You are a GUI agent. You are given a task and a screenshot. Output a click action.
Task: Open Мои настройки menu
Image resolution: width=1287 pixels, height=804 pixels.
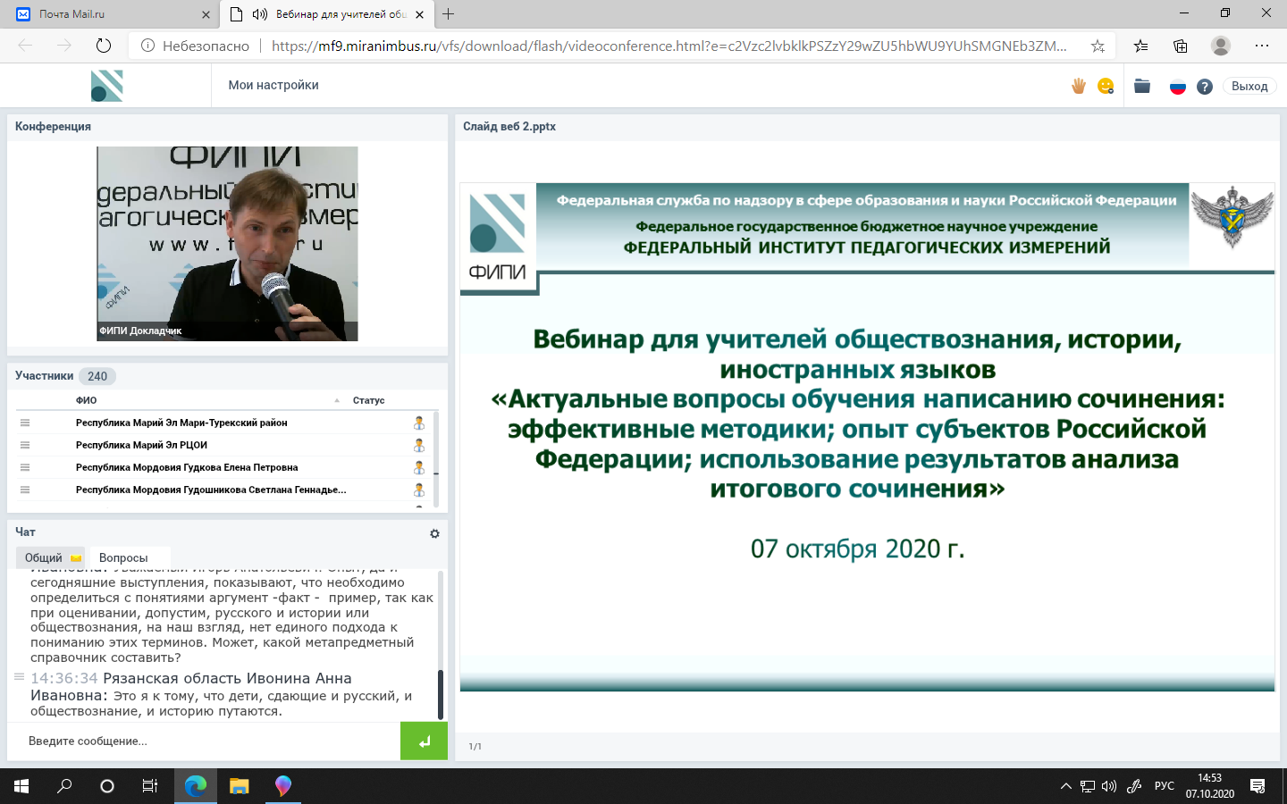[273, 85]
